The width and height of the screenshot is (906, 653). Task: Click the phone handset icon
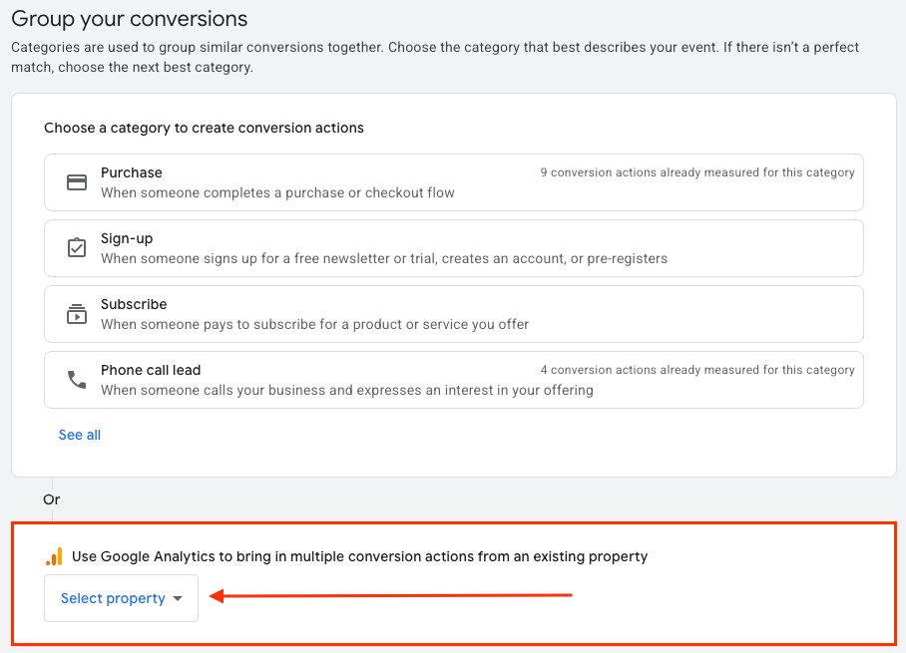[77, 380]
